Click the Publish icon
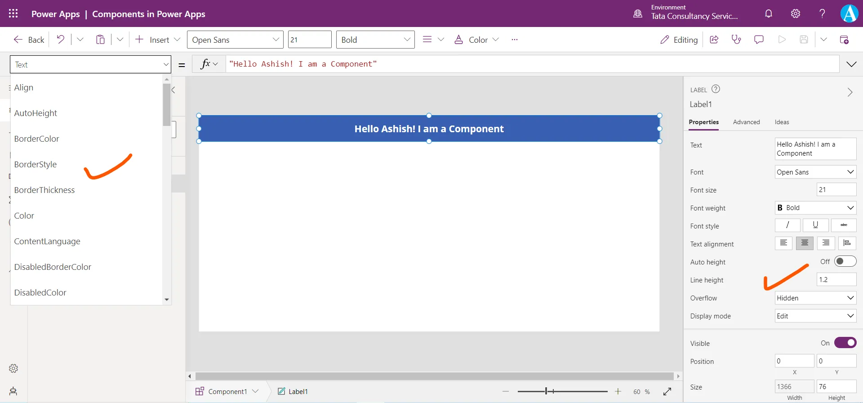The width and height of the screenshot is (863, 403). (x=844, y=40)
